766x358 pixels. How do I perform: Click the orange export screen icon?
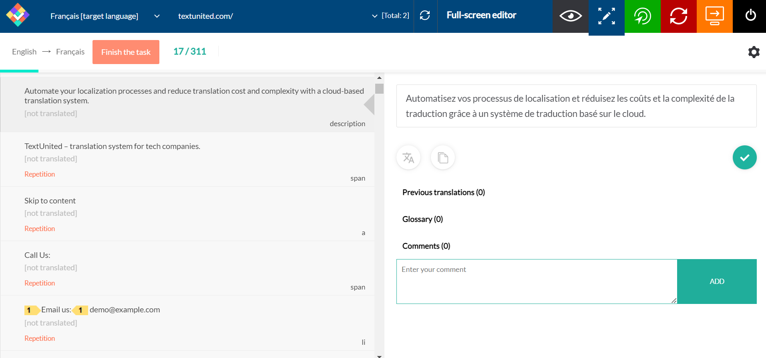pos(715,16)
